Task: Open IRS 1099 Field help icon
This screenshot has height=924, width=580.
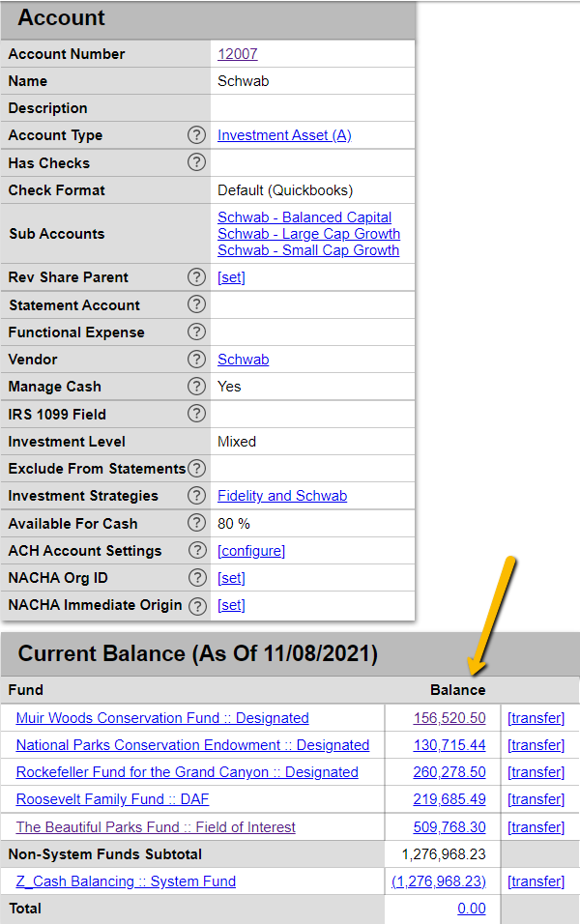Action: (x=196, y=414)
